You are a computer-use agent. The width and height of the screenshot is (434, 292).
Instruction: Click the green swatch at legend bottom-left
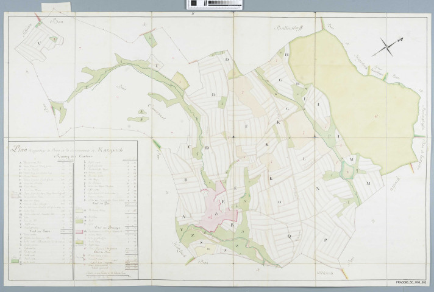[15, 260]
